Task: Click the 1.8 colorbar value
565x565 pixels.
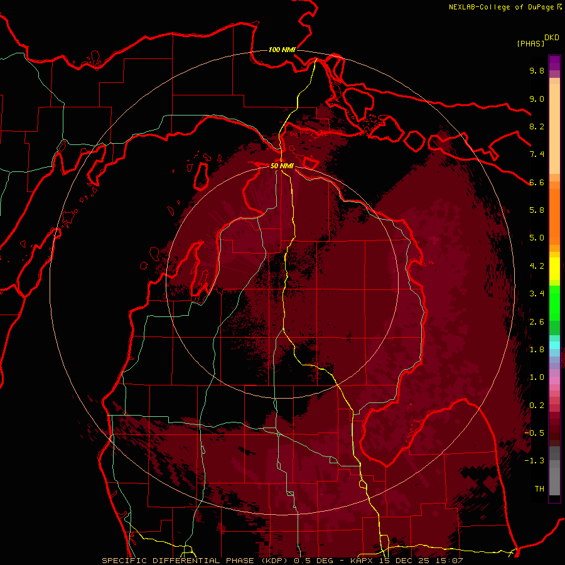Action: 537,350
